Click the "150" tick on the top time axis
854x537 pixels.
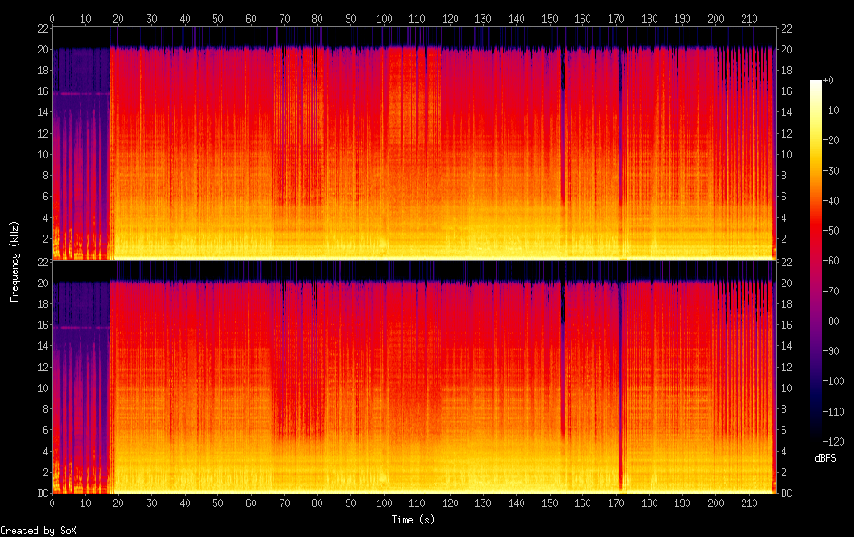click(550, 18)
